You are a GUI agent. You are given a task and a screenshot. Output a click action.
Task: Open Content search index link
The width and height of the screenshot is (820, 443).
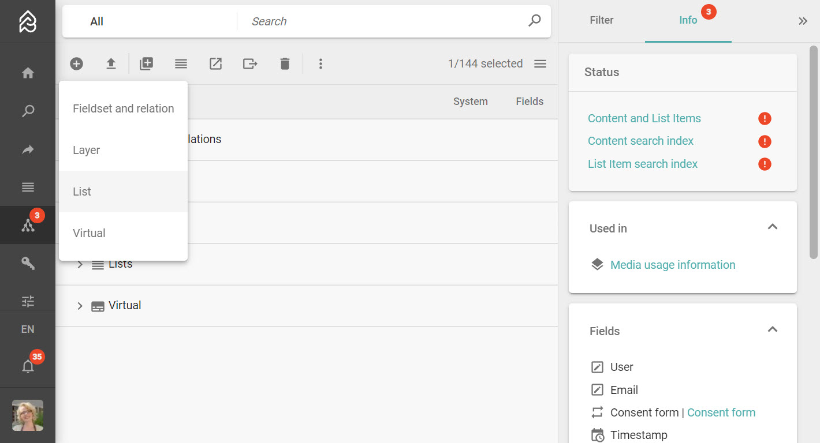pyautogui.click(x=640, y=141)
